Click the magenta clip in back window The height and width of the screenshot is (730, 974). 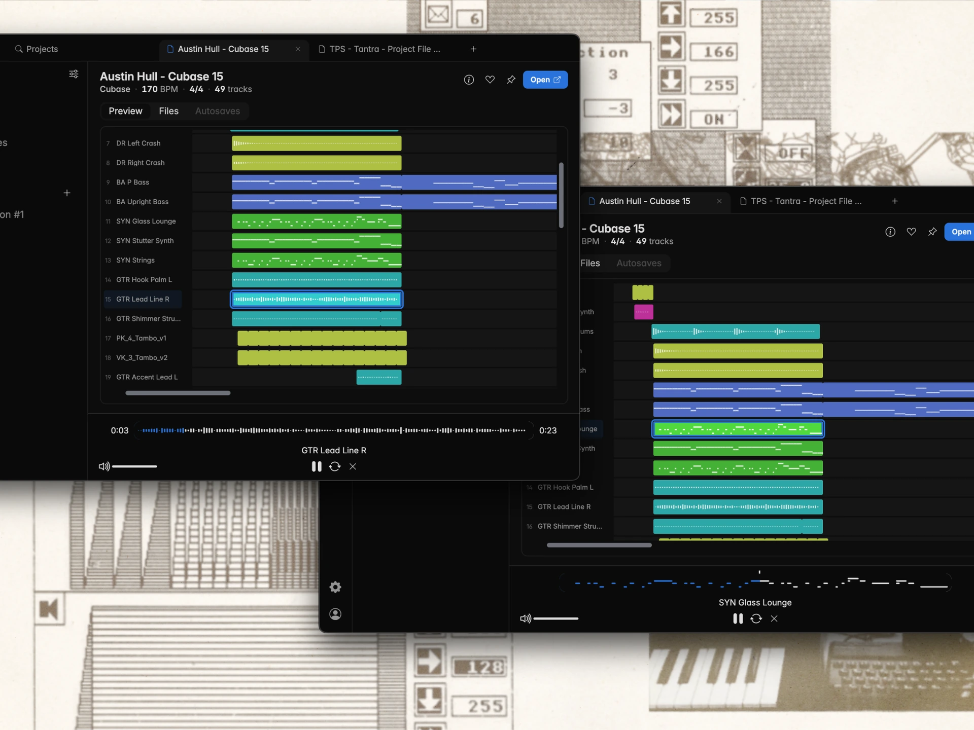pyautogui.click(x=643, y=312)
